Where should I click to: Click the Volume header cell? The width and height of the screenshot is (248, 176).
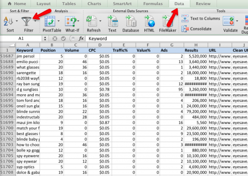tap(76, 50)
